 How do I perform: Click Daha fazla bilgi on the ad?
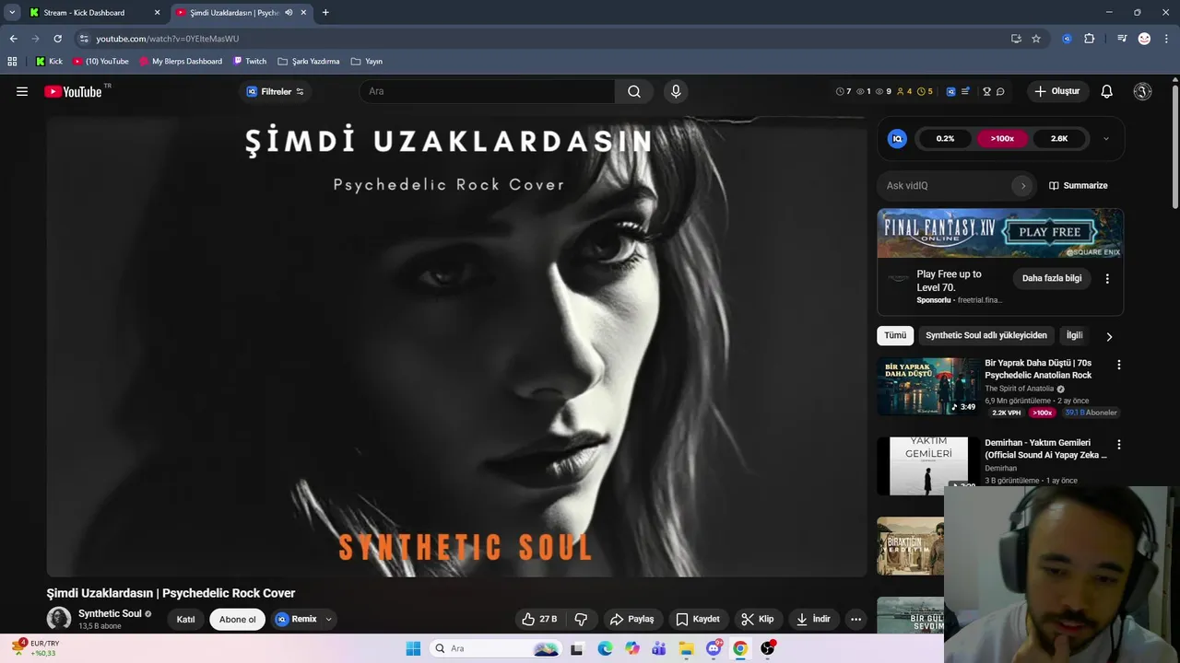[x=1052, y=278]
